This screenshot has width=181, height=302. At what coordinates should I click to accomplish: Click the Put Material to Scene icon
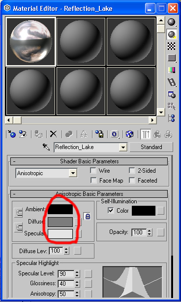coord(23,134)
